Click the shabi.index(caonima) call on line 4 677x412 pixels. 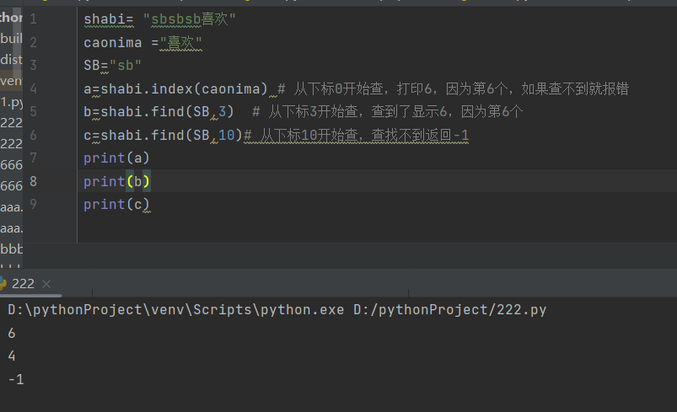184,88
